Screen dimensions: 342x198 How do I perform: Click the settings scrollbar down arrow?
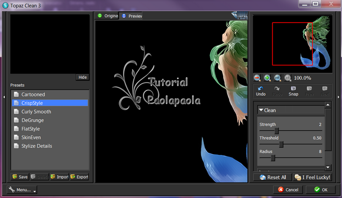click(x=328, y=167)
